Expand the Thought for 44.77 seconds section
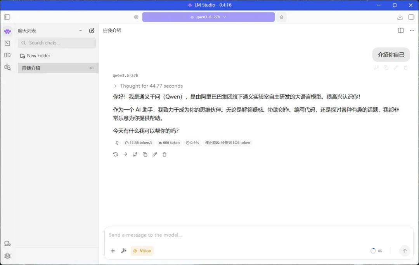Image resolution: width=419 pixels, height=265 pixels. coord(148,86)
